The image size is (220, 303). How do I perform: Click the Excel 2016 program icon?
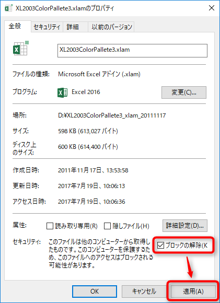62,92
